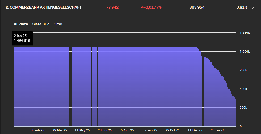Click the 5.Aug.25 x-axis date label
The height and width of the screenshot is (134, 261).
[127, 131]
